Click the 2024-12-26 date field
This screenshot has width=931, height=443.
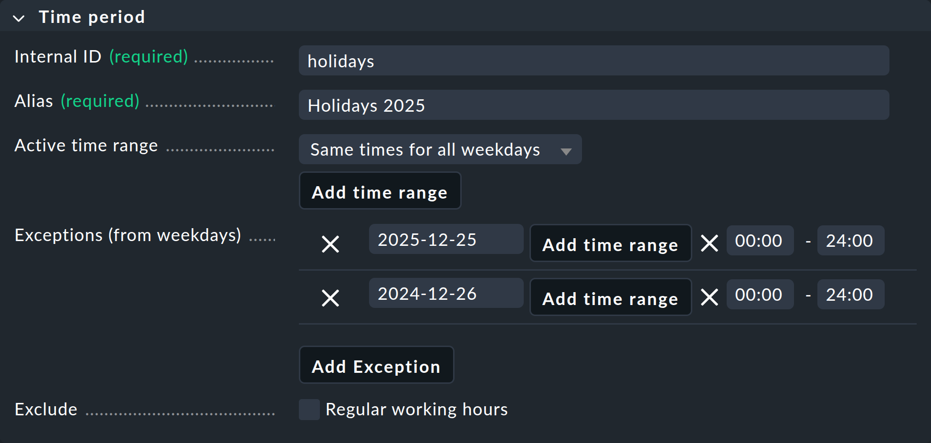coord(446,294)
